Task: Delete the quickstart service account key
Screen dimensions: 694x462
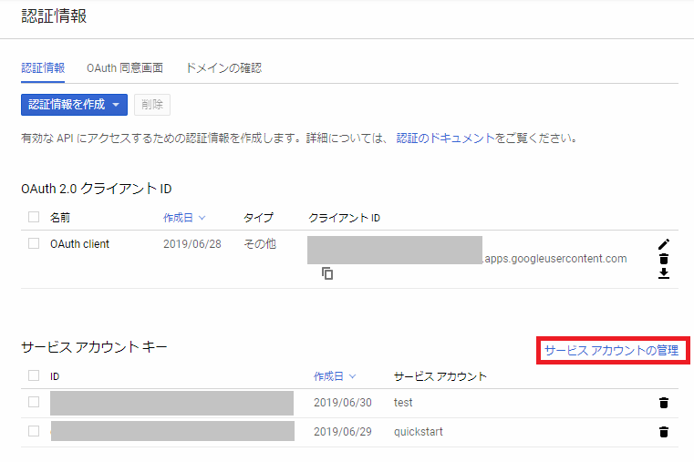Action: click(x=664, y=432)
